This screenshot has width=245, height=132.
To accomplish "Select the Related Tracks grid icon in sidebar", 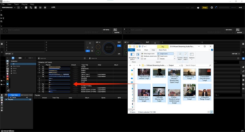I will 7,71.
